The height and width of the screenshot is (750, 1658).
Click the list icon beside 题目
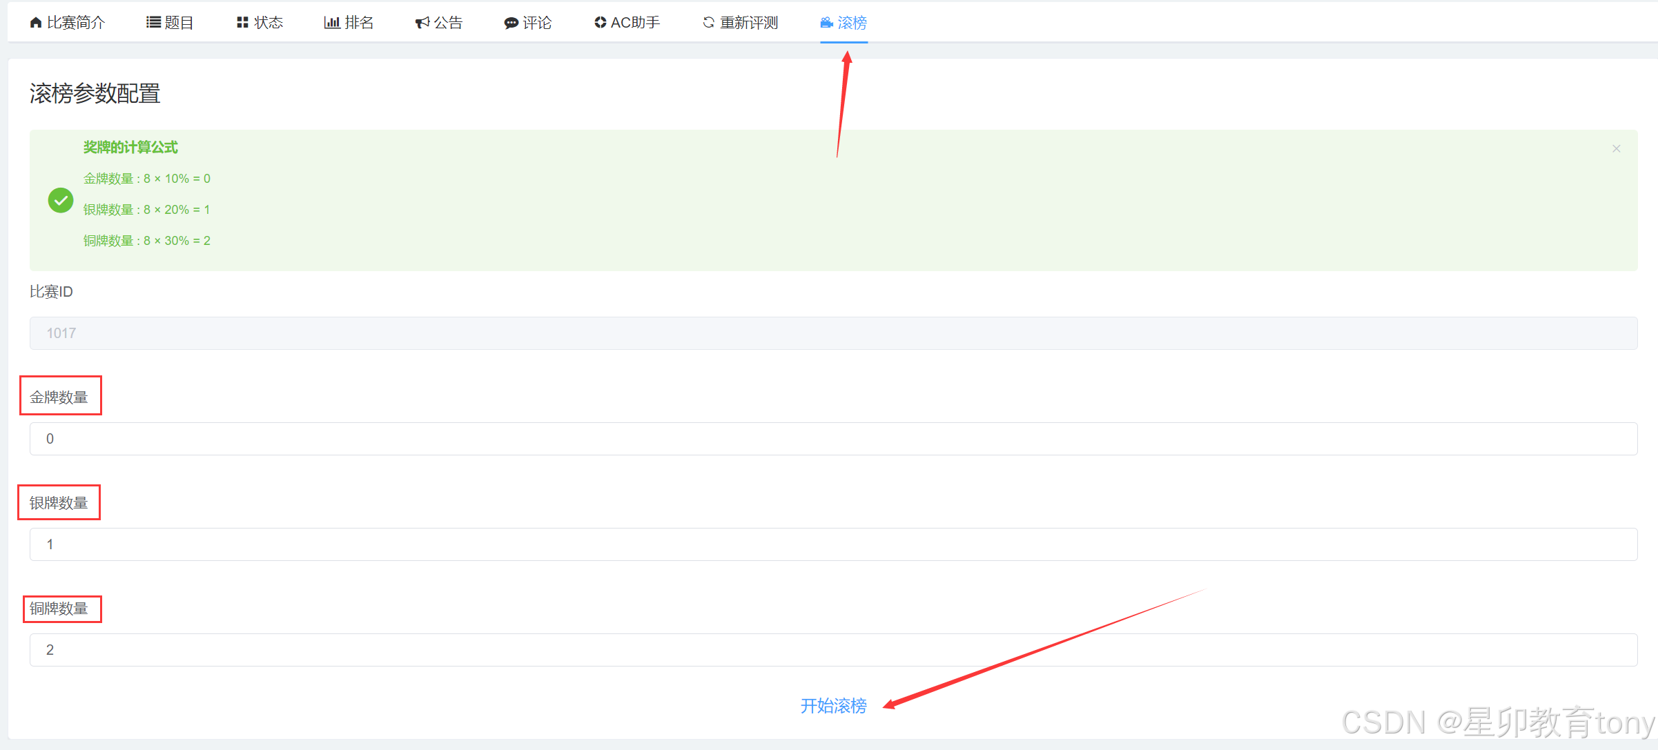pyautogui.click(x=153, y=23)
